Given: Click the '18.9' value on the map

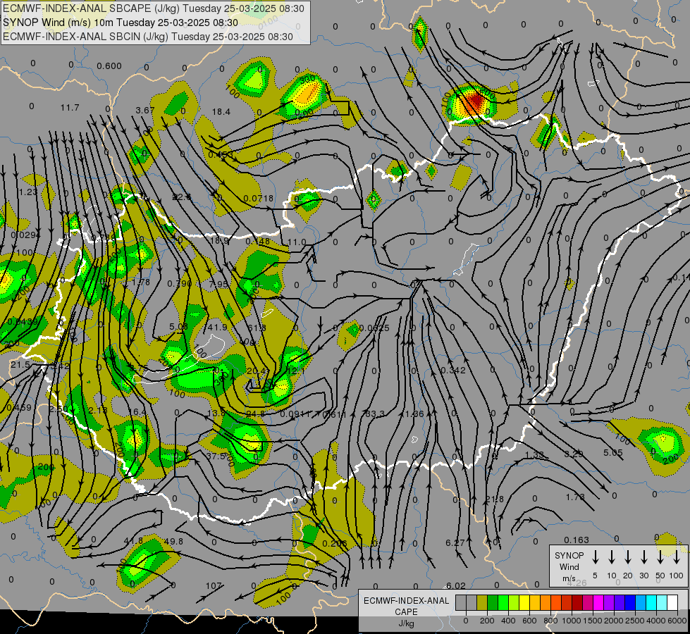Looking at the screenshot, I should click(220, 241).
